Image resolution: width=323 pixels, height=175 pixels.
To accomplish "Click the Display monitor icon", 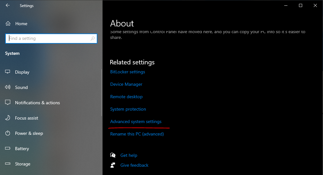I will (8, 72).
